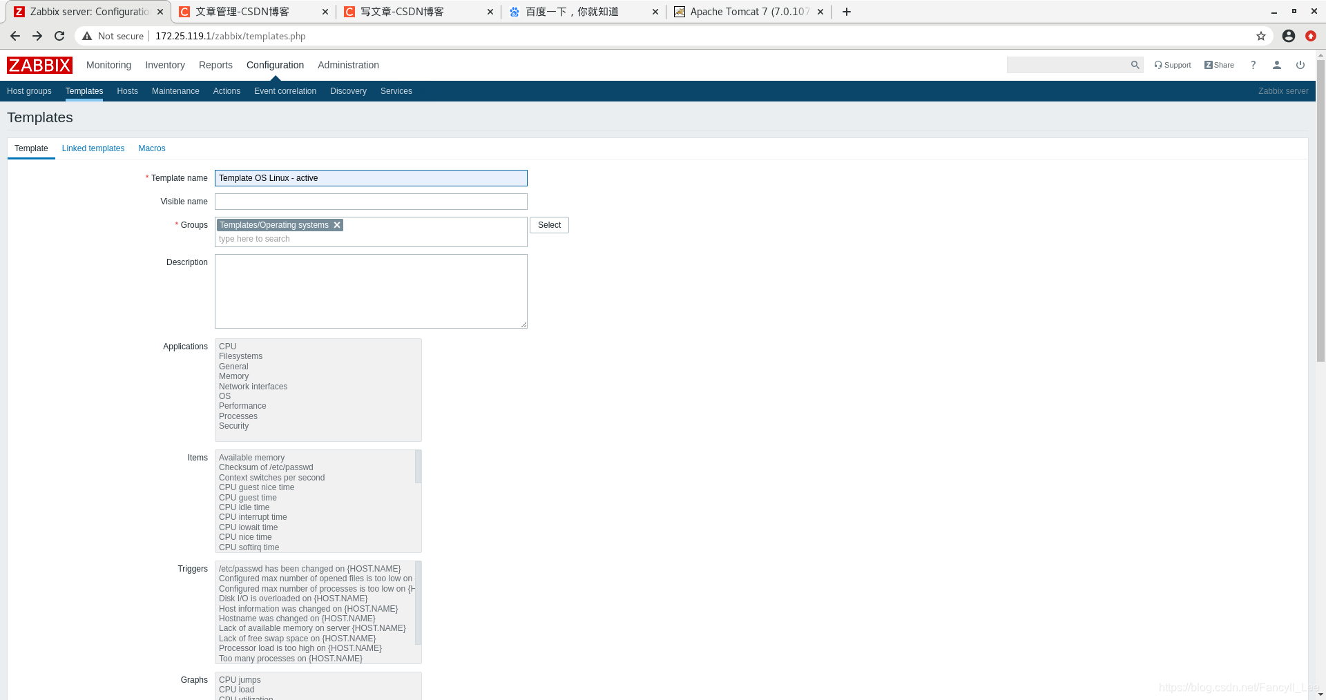Image resolution: width=1326 pixels, height=700 pixels.
Task: Click the Select button for Groups
Action: pyautogui.click(x=549, y=225)
